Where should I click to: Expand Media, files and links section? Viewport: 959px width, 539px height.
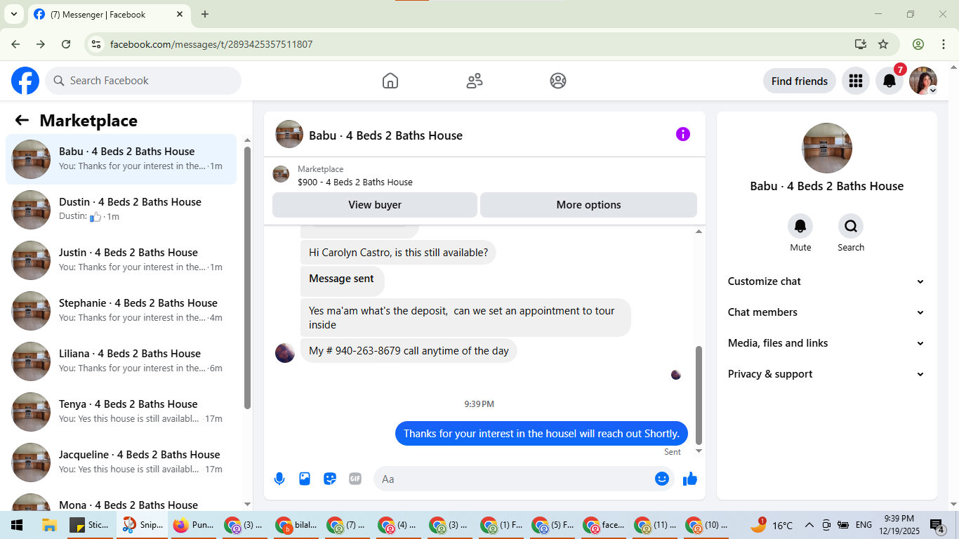point(826,343)
